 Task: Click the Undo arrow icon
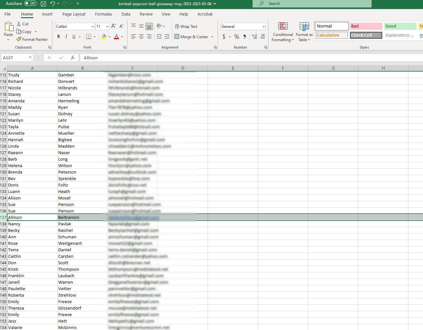click(x=52, y=4)
